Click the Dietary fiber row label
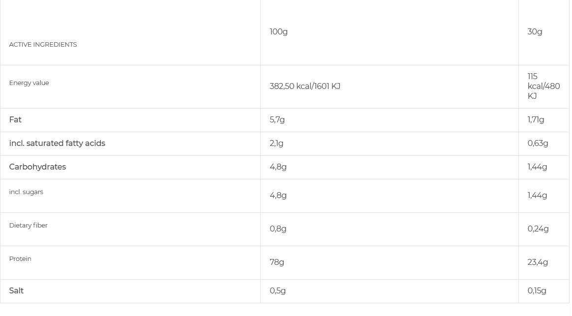This screenshot has width=572, height=316. 28,226
